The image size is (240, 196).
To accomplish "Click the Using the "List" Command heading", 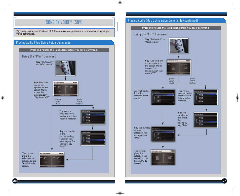I will click(150, 34).
